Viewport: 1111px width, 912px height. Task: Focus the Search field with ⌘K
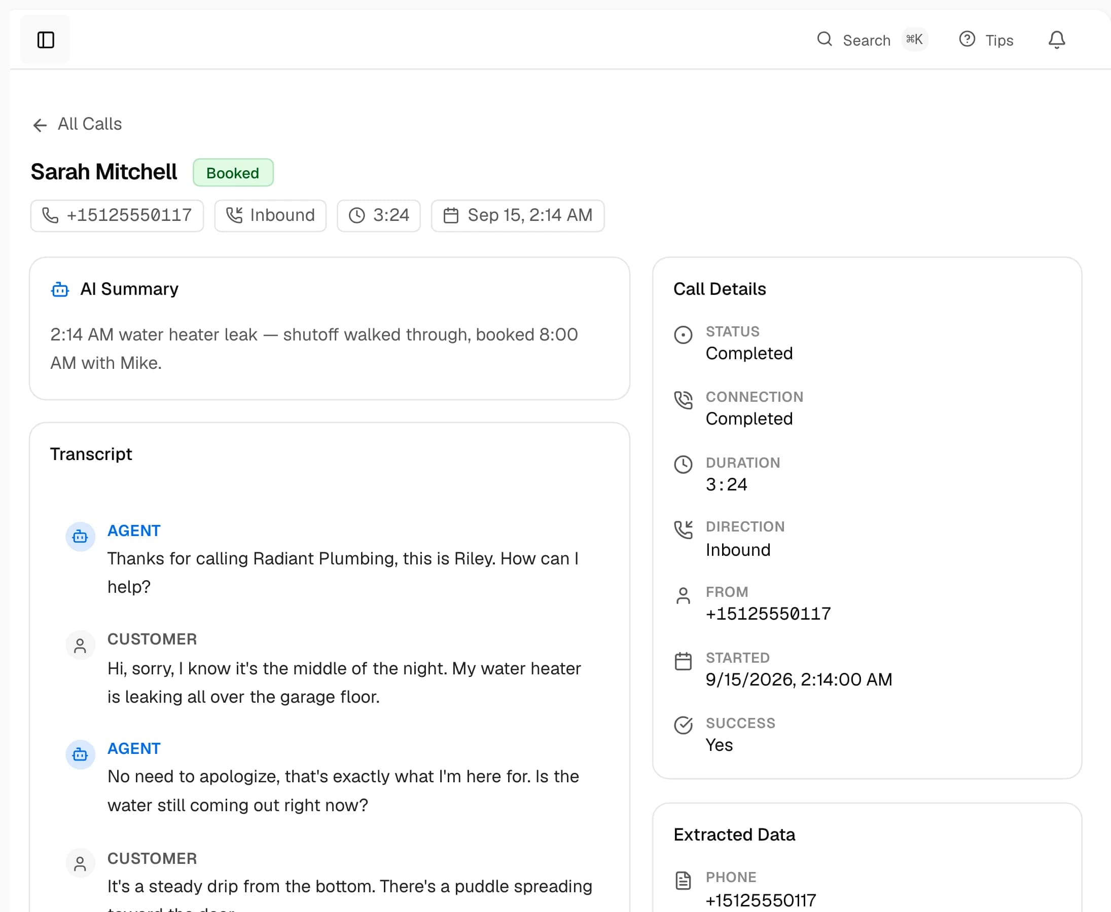click(x=872, y=40)
